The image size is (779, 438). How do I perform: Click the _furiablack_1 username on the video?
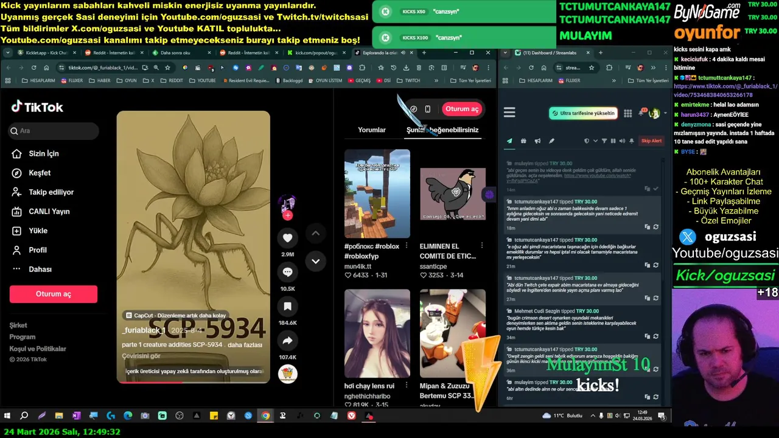(144, 330)
